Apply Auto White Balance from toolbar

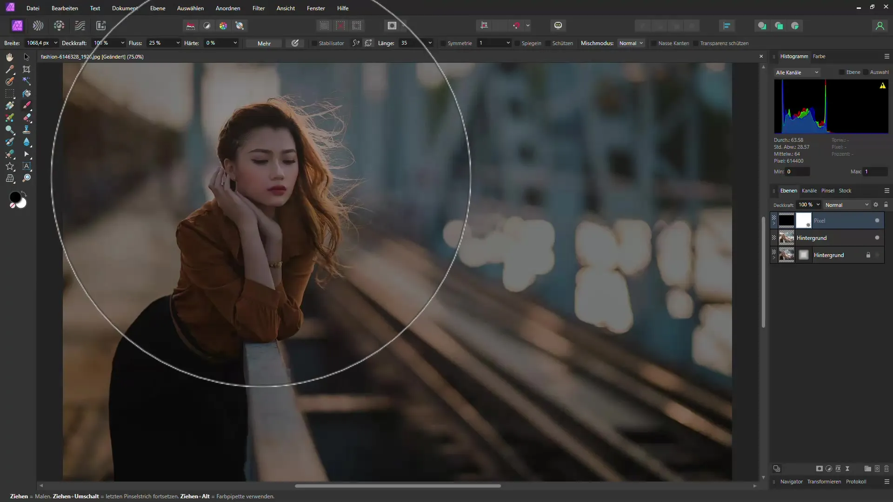pyautogui.click(x=240, y=26)
